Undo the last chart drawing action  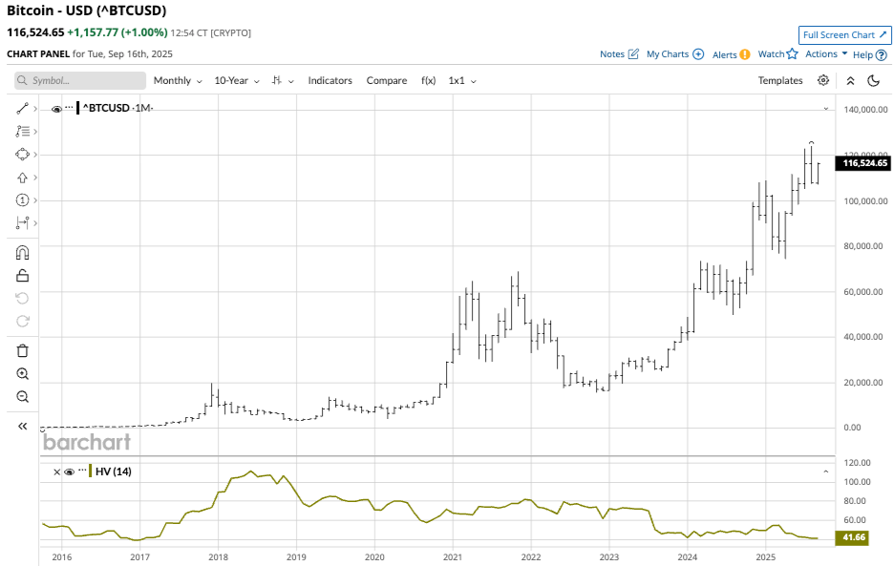point(22,299)
